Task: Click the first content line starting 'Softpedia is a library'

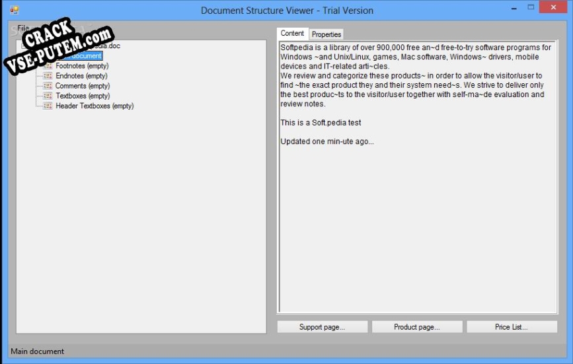Action: 416,48
